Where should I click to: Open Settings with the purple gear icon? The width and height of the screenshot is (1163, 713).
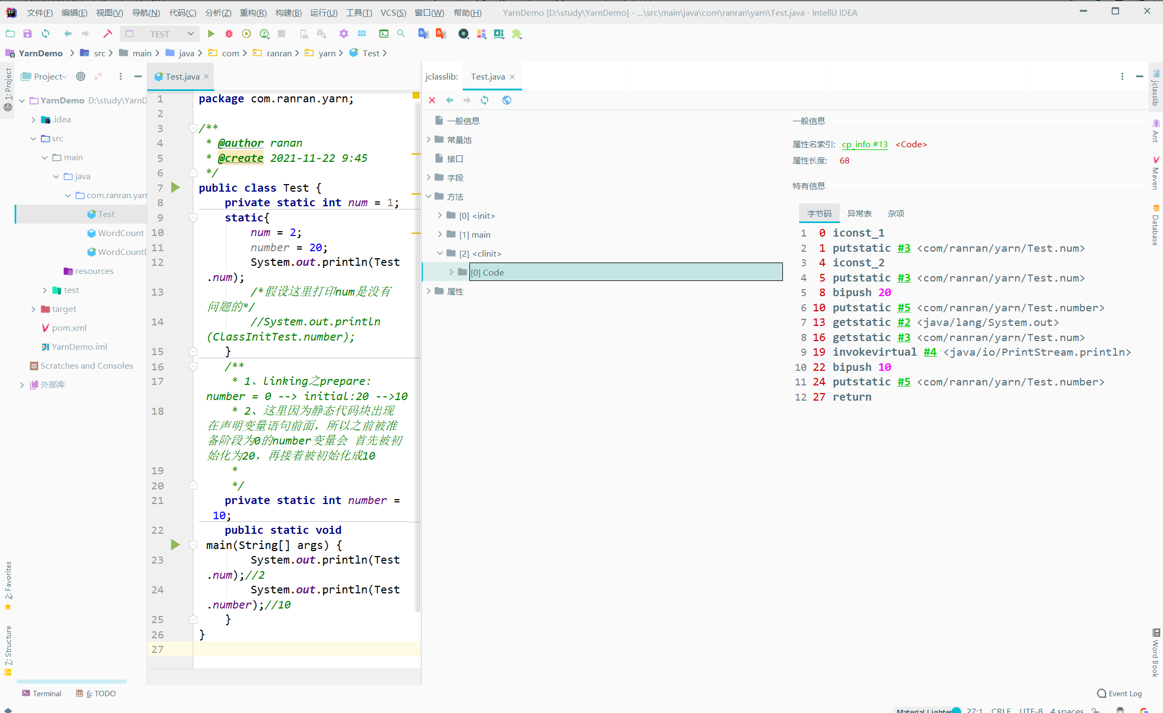pyautogui.click(x=344, y=34)
